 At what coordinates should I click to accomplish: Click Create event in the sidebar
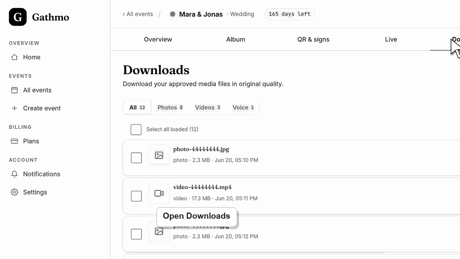(x=42, y=108)
